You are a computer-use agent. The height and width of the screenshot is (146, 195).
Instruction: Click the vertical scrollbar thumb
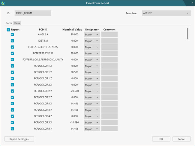tap(188, 34)
